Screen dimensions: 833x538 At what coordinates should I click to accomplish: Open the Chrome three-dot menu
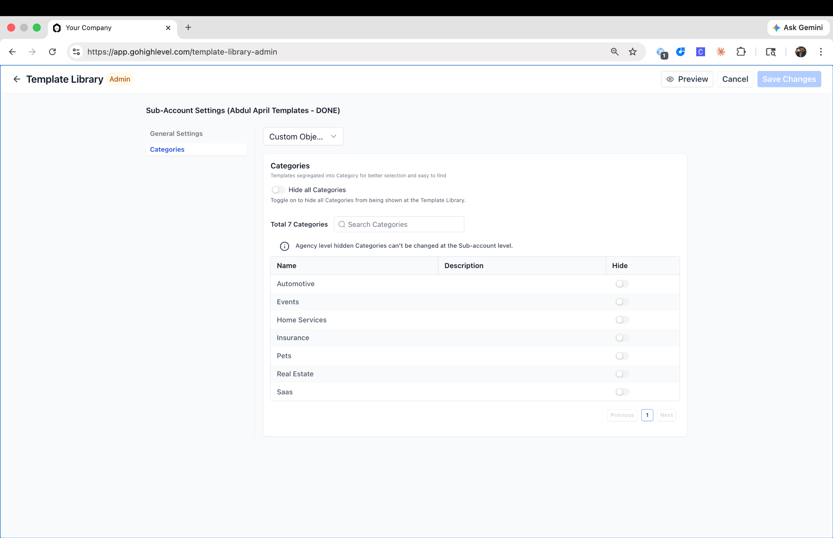tap(821, 52)
